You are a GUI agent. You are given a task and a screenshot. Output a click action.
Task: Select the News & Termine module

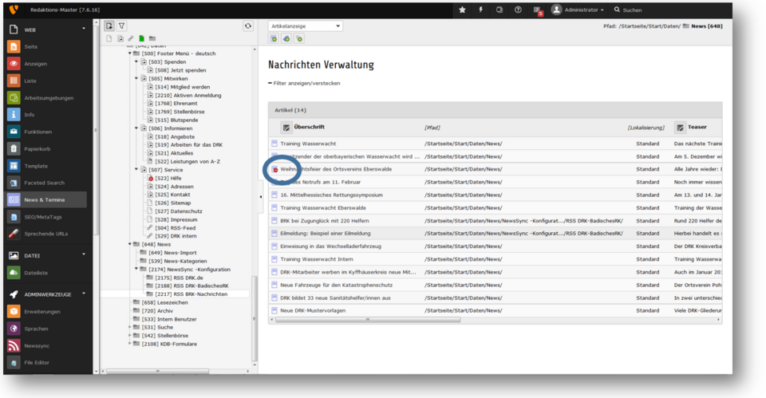pyautogui.click(x=44, y=199)
